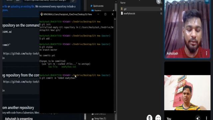Click the muted microphone indicator on Ashutosh's tile
Viewport: 213px width, 120px height.
[158, 2]
